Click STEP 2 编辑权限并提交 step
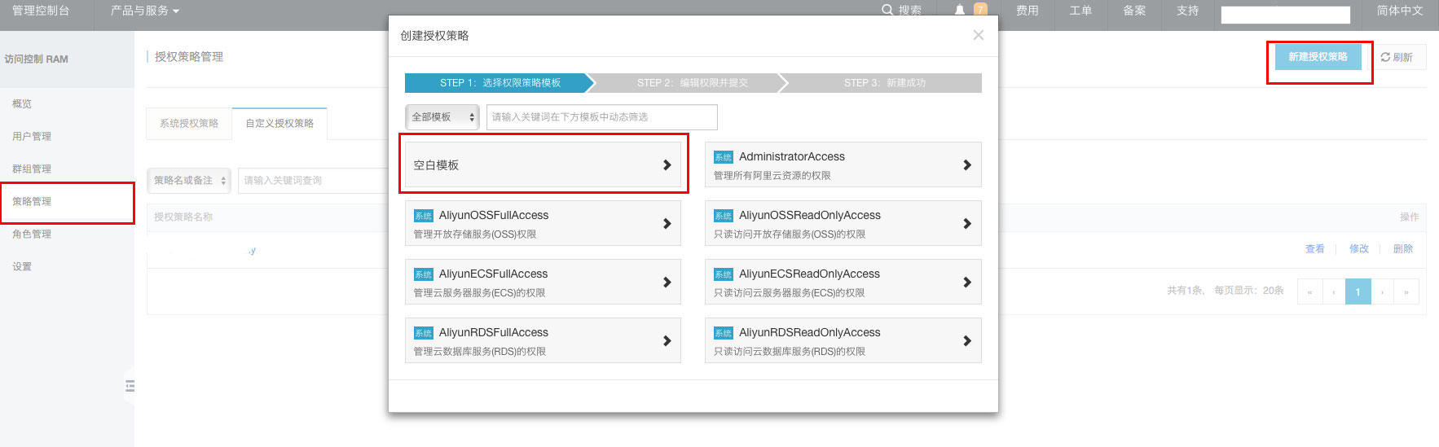 pyautogui.click(x=692, y=83)
